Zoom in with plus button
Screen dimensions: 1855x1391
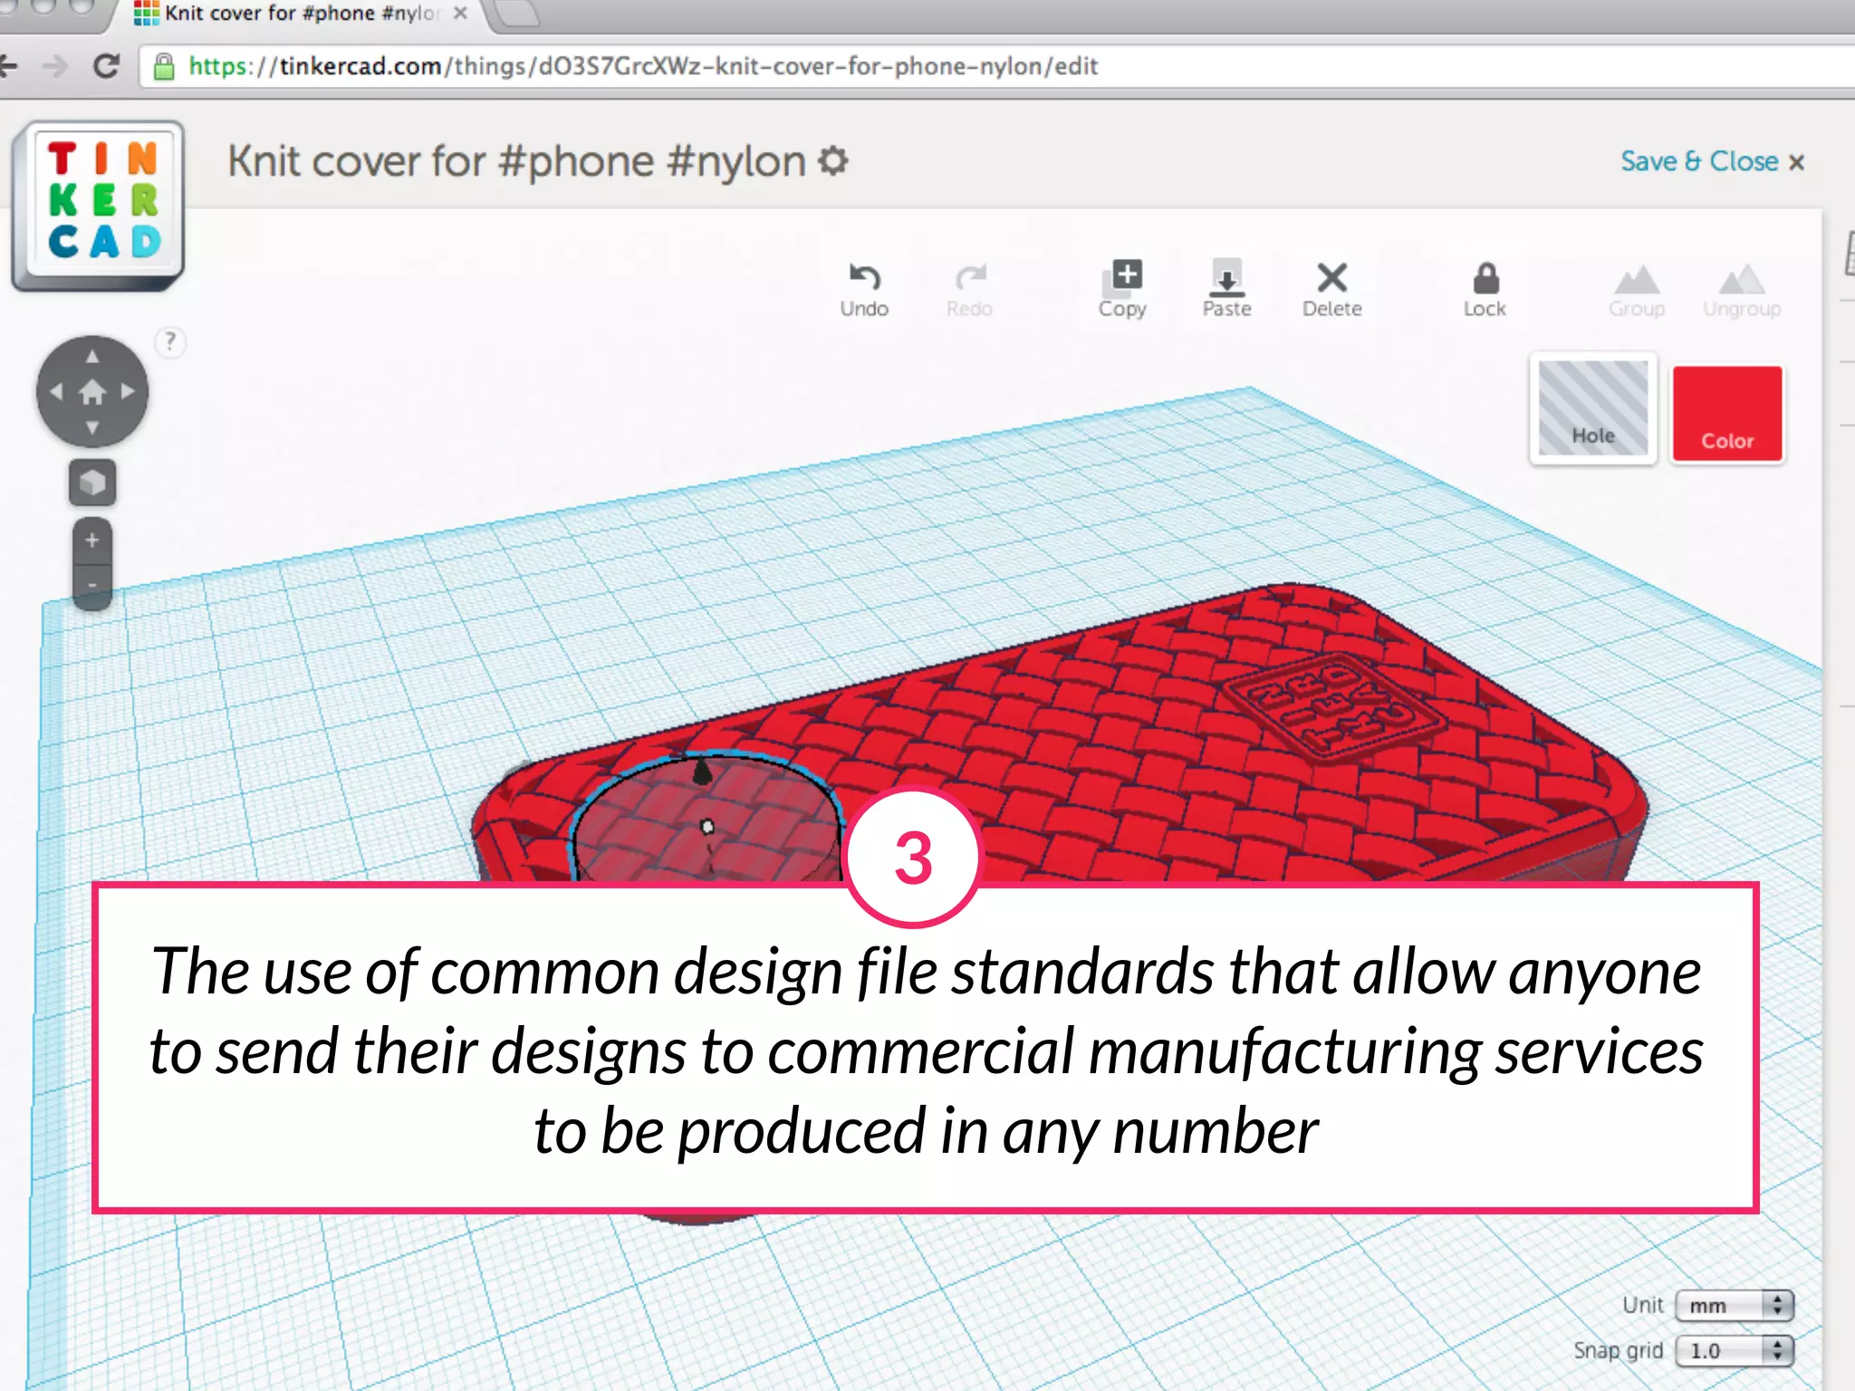(x=92, y=541)
